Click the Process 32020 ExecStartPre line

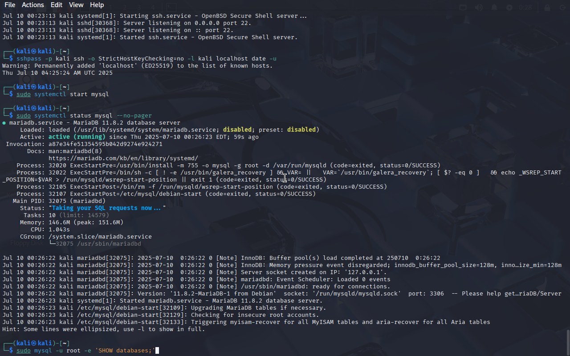click(x=228, y=166)
